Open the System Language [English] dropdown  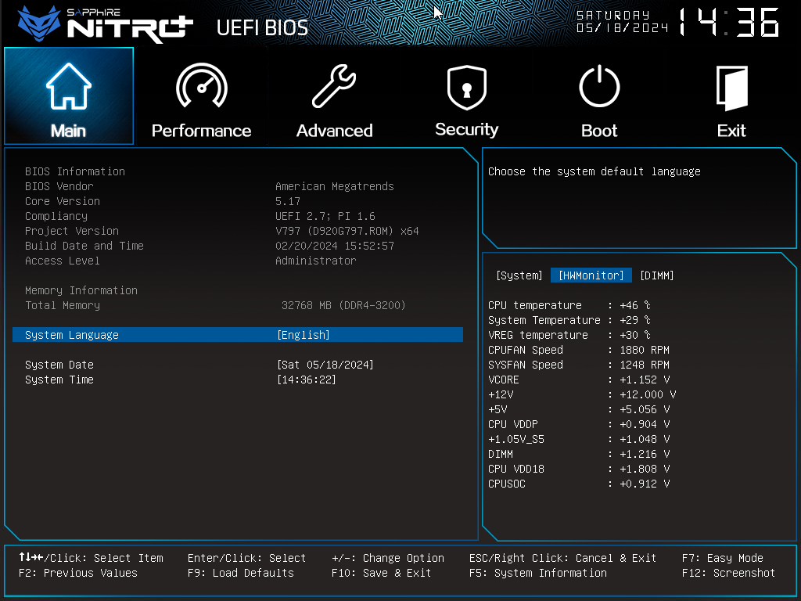coord(304,335)
